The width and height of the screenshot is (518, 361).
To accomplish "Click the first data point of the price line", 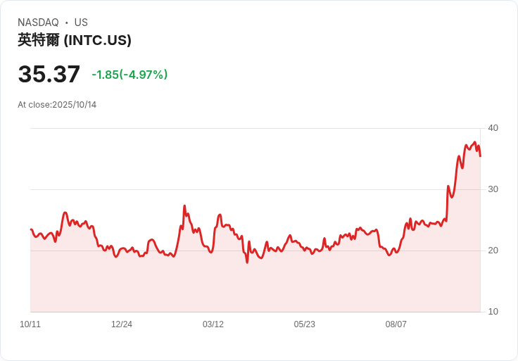I will click(x=31, y=229).
